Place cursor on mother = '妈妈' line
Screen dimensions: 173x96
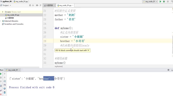coord(65,15)
